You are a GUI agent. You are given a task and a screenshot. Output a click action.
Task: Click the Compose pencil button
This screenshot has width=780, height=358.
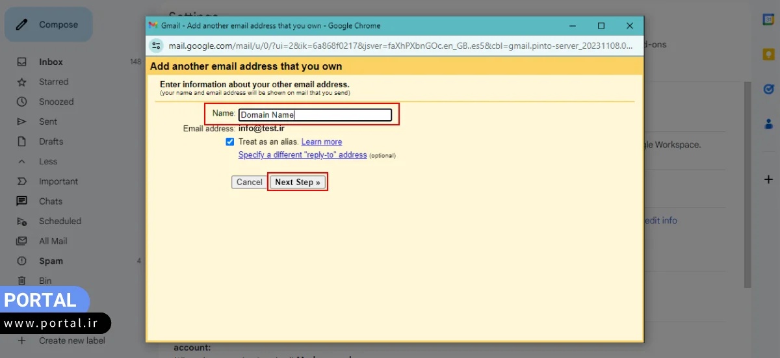pyautogui.click(x=48, y=25)
